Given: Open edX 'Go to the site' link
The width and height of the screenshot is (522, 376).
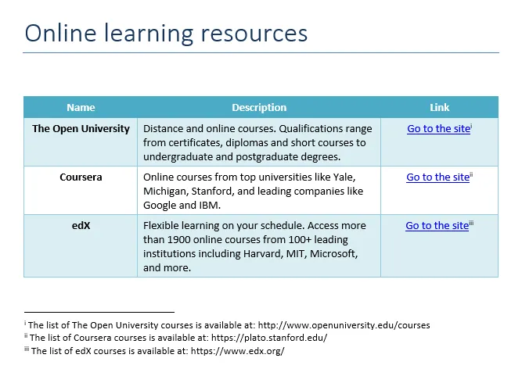Looking at the screenshot, I should 437,226.
